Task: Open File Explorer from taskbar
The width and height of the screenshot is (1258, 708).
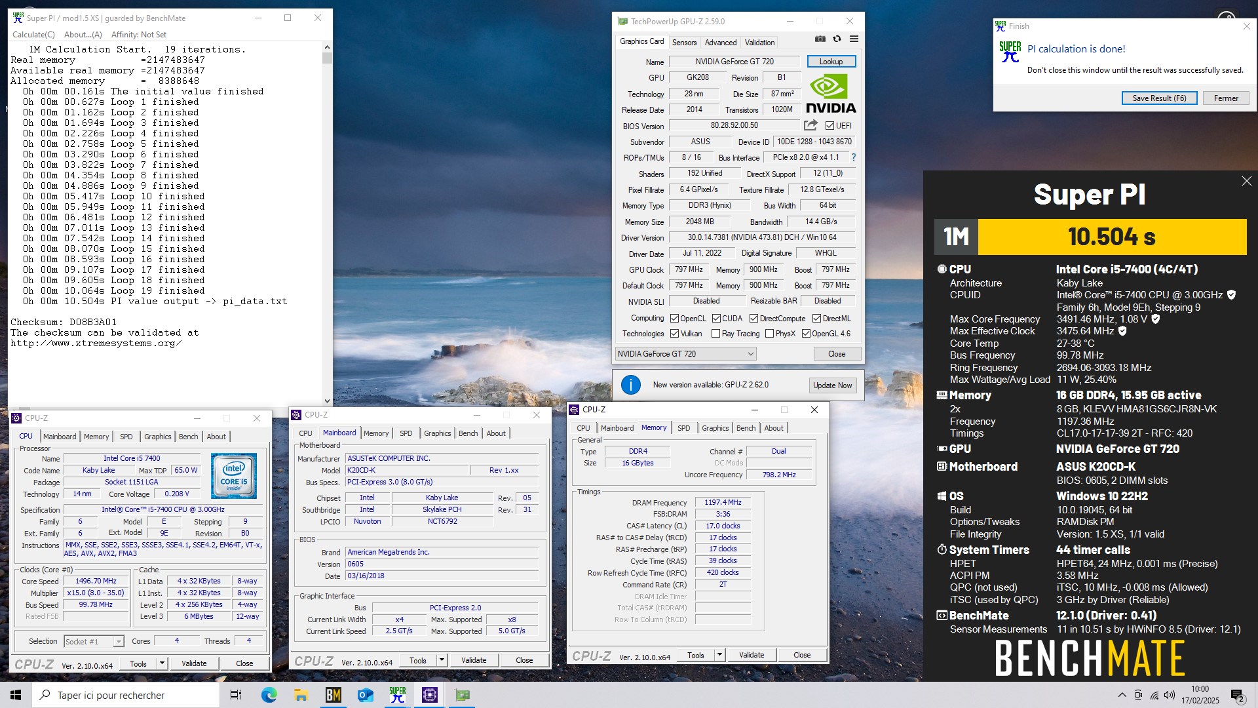Action: click(x=301, y=695)
